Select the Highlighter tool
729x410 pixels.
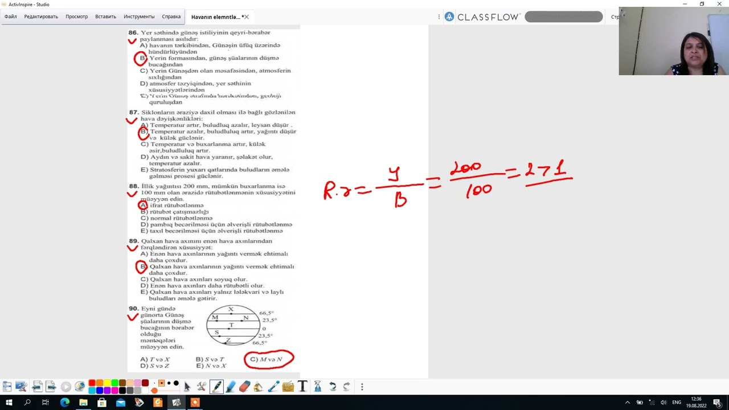tap(231, 387)
